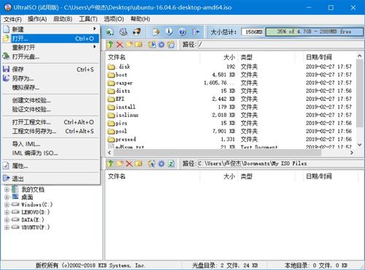
Task: Expand the Windows(C:) drive node
Action: (x=7, y=205)
